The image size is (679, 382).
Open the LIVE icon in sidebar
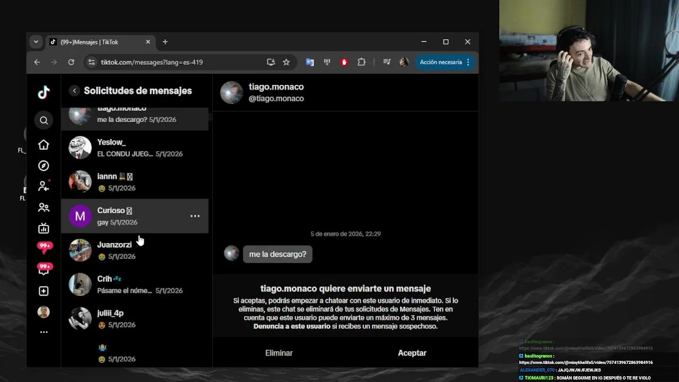(x=43, y=228)
